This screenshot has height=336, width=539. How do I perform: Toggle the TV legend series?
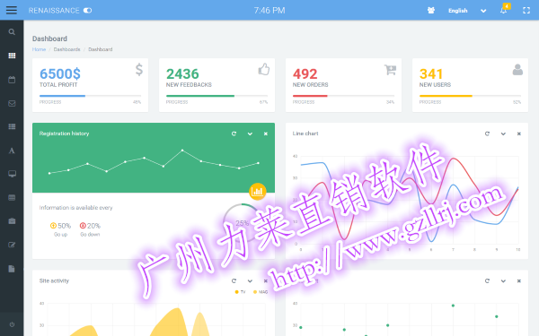[x=240, y=292]
